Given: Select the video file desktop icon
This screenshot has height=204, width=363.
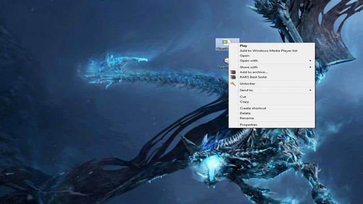Looking at the screenshot, I should click(222, 44).
